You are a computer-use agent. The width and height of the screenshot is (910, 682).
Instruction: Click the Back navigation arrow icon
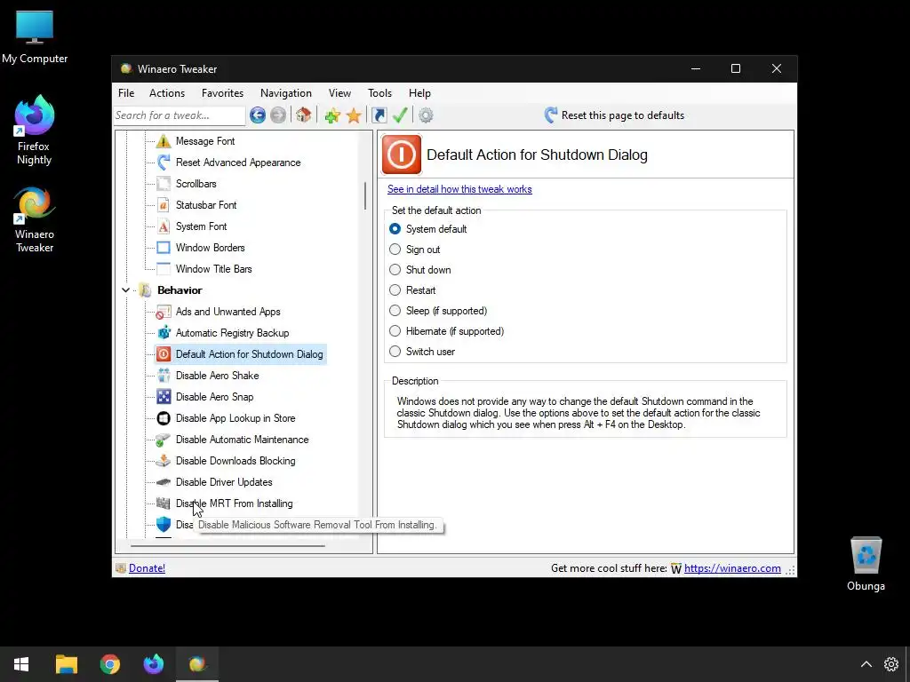click(x=258, y=115)
